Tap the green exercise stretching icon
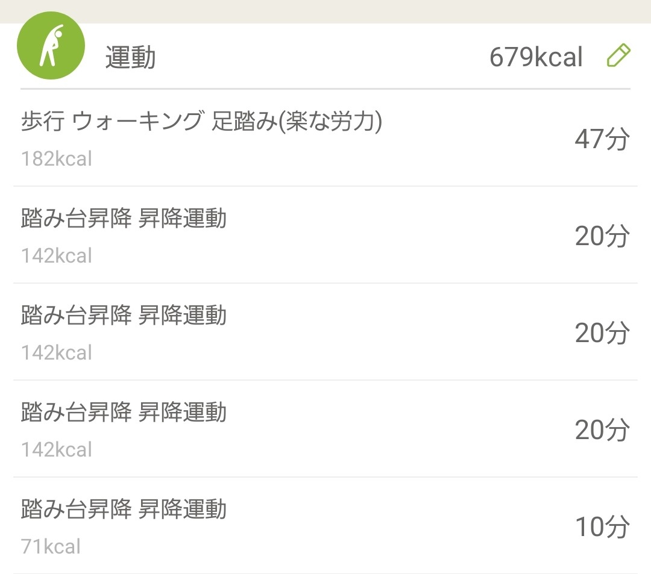The height and width of the screenshot is (574, 651). click(51, 46)
